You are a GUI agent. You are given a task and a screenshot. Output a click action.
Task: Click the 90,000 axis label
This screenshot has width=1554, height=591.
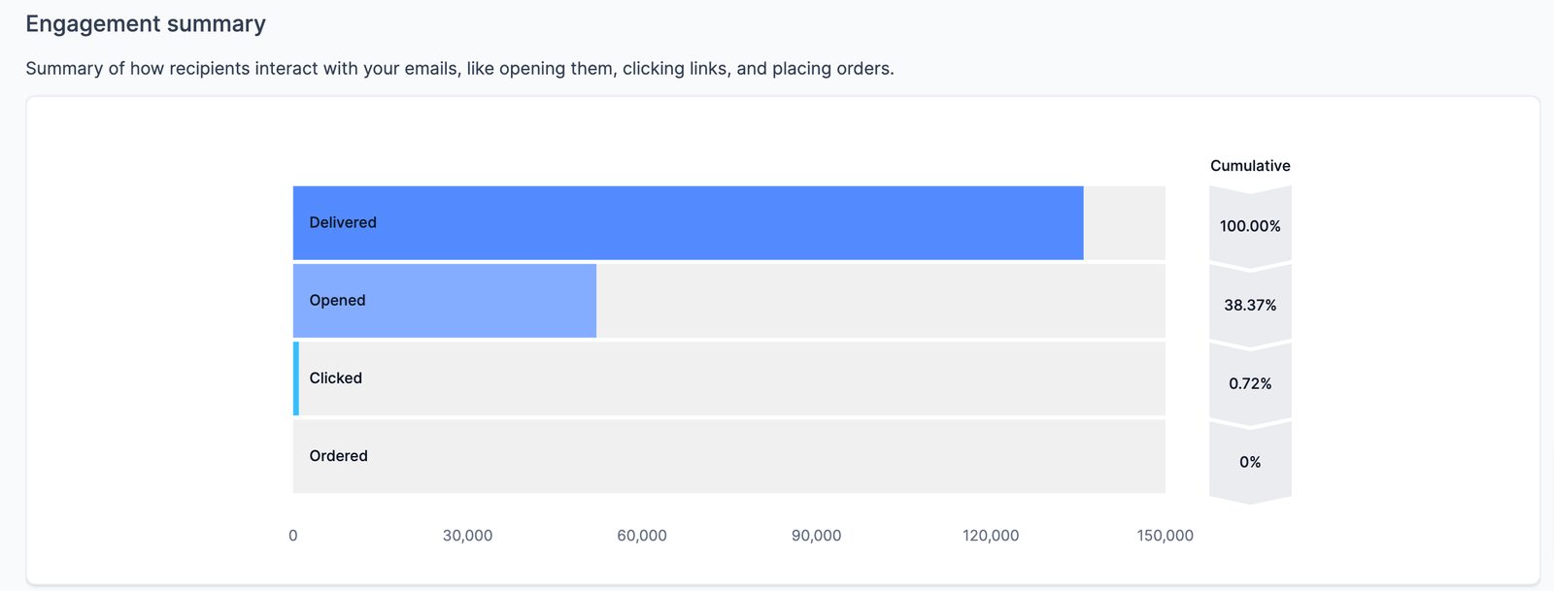[816, 536]
